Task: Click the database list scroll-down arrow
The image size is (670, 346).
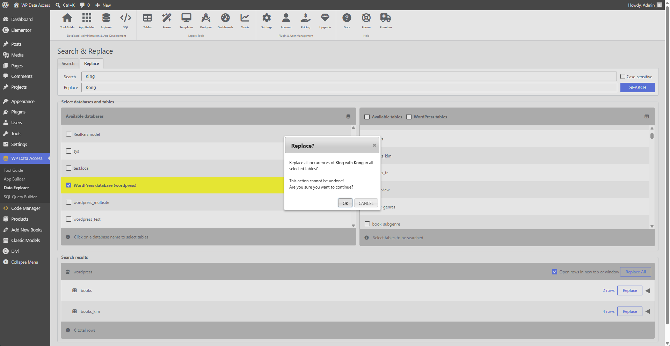Action: (353, 226)
